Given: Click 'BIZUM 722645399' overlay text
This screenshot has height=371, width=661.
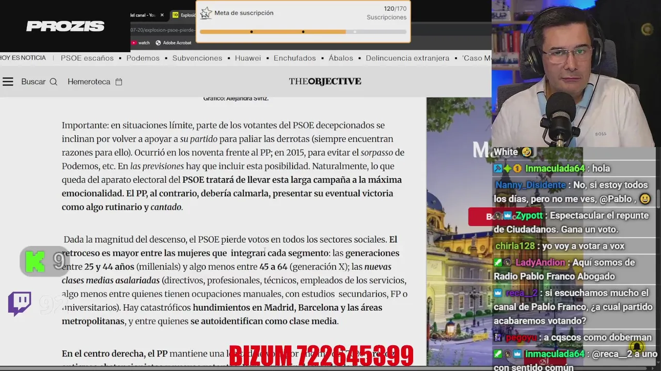Looking at the screenshot, I should coord(321,355).
